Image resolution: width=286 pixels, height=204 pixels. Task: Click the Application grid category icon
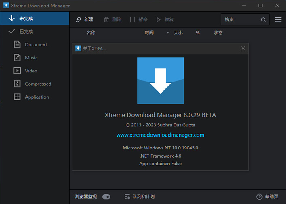17,97
